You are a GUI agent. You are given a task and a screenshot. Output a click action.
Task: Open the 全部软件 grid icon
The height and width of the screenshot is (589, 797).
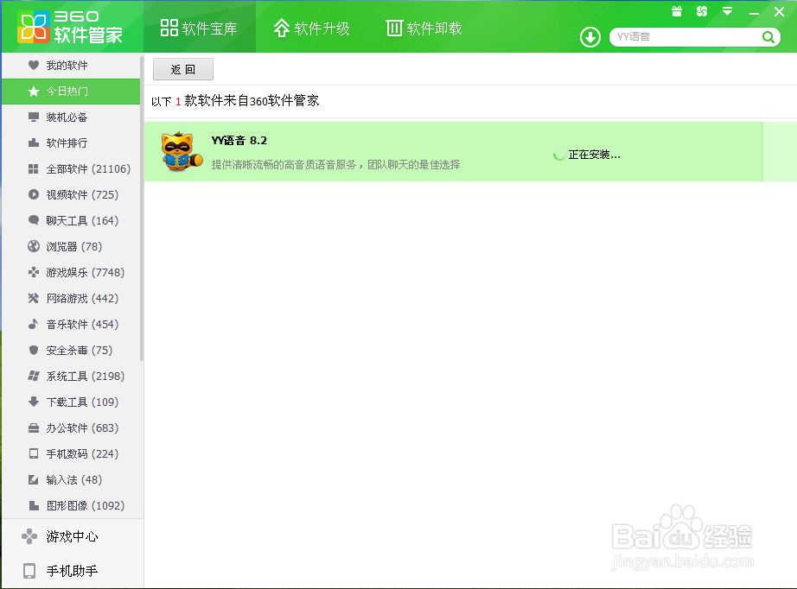point(34,168)
